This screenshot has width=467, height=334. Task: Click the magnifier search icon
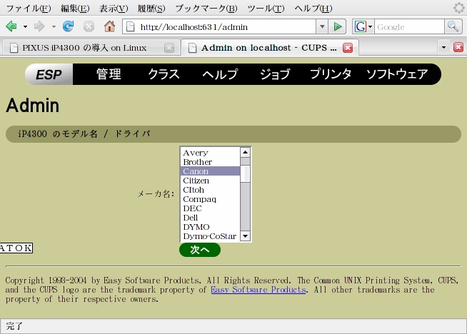453,27
